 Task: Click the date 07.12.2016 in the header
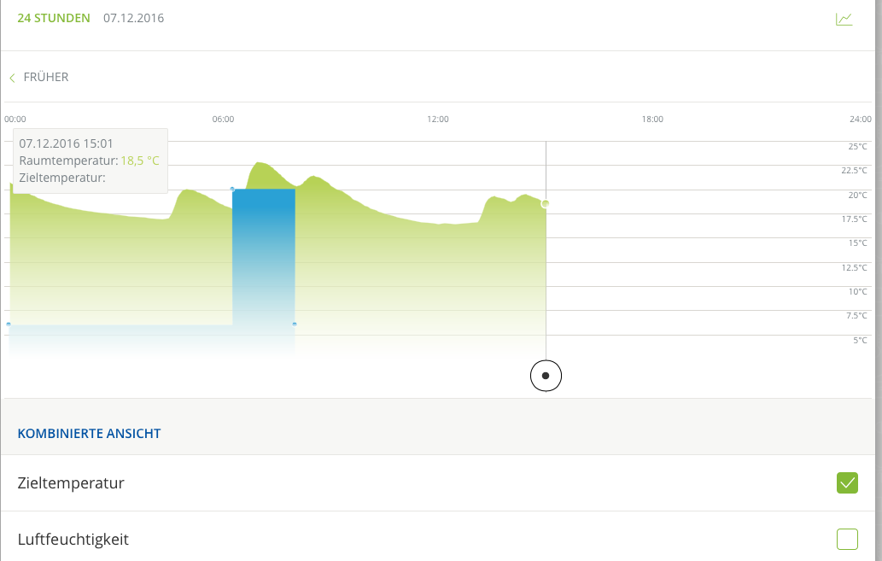pos(133,18)
